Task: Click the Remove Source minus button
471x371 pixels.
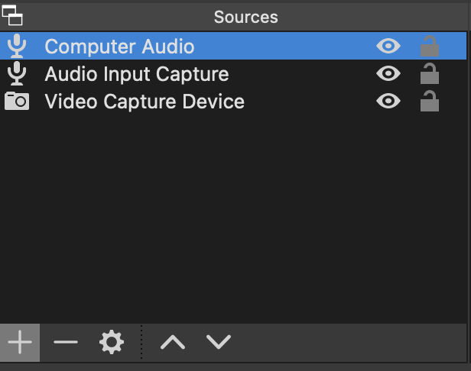Action: 66,342
